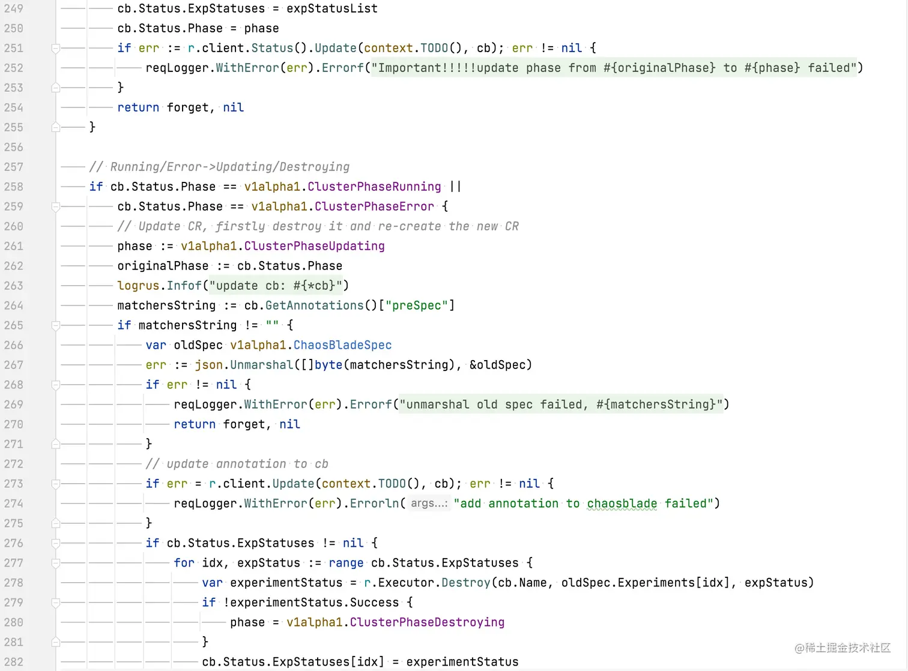908x671 pixels.
Task: Click fold end marker on line 255
Action: click(55, 127)
